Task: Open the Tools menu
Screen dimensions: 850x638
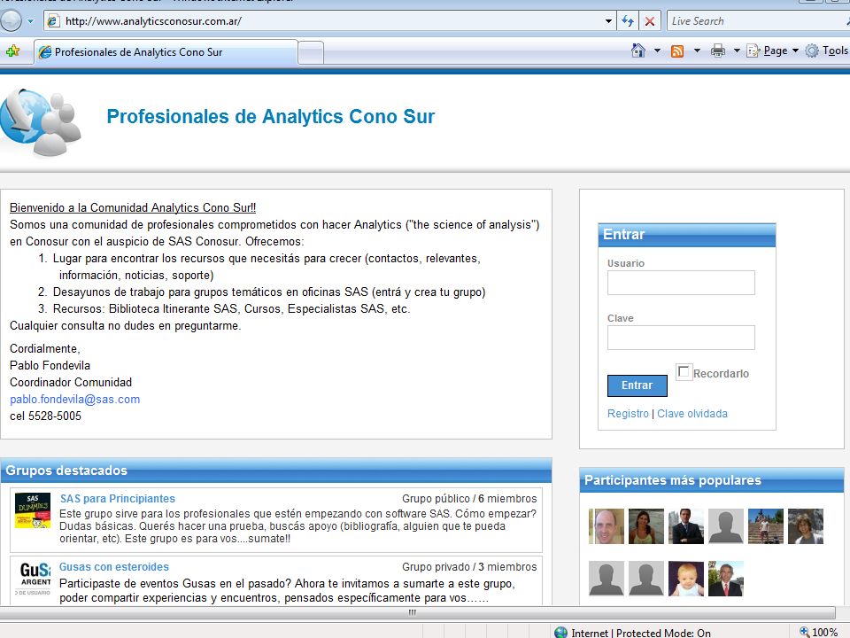Action: pyautogui.click(x=827, y=51)
